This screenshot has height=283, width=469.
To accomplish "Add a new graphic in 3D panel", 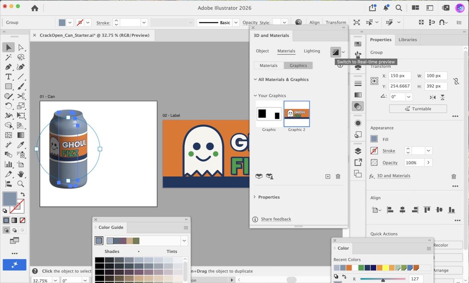I will 328,177.
